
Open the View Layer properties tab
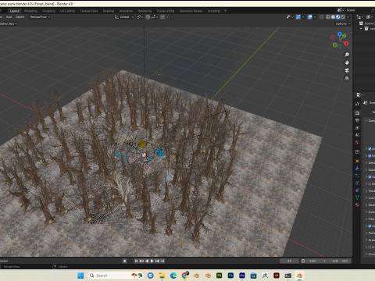coord(357,128)
